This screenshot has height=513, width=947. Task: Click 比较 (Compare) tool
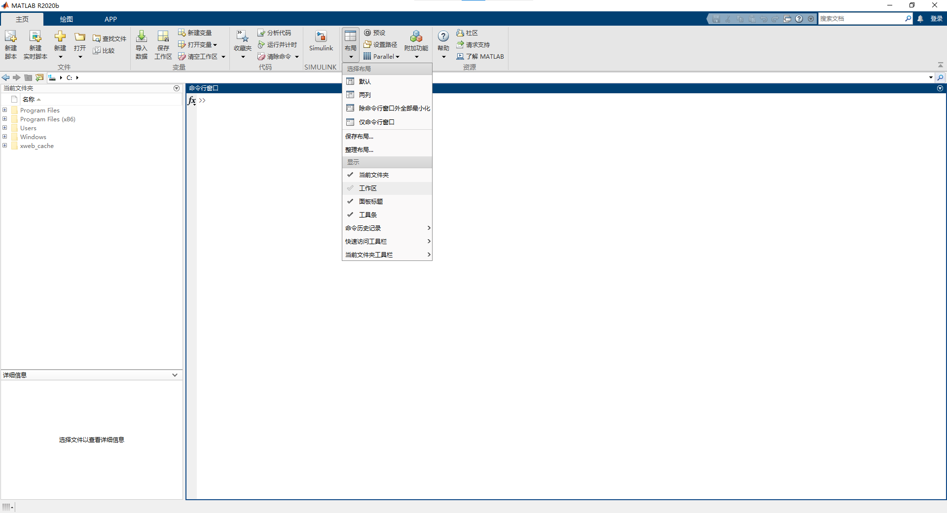pos(104,50)
